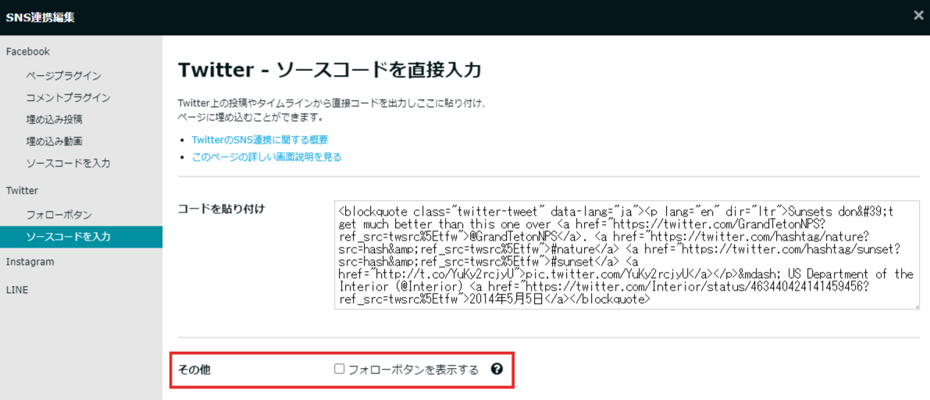Open Facebook ソースコードを入力 item
Viewport: 930px width, 400px height.
[x=68, y=163]
